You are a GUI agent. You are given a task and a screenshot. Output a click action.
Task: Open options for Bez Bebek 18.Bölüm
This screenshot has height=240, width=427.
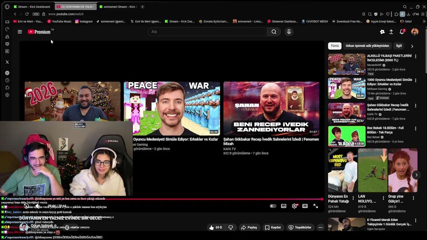click(x=416, y=129)
